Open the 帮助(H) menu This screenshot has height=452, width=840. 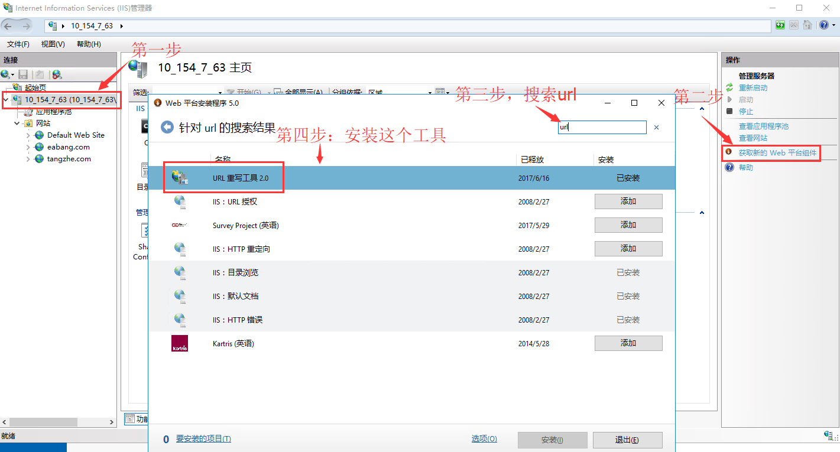pyautogui.click(x=89, y=44)
